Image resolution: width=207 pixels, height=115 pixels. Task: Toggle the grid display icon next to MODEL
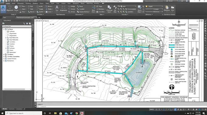click(x=156, y=109)
